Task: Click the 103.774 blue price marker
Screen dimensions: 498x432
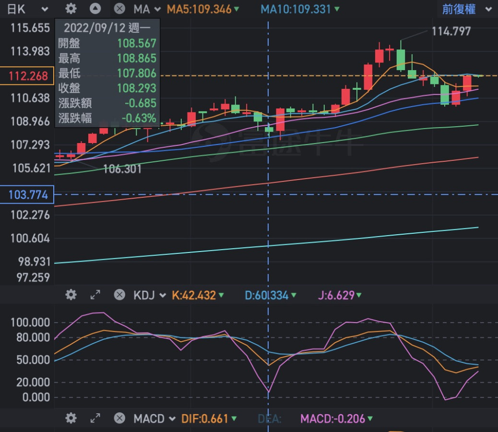Action: click(27, 195)
